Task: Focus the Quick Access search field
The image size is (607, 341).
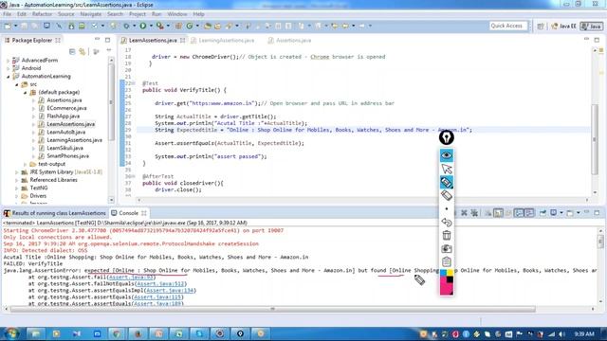Action: pyautogui.click(x=508, y=26)
